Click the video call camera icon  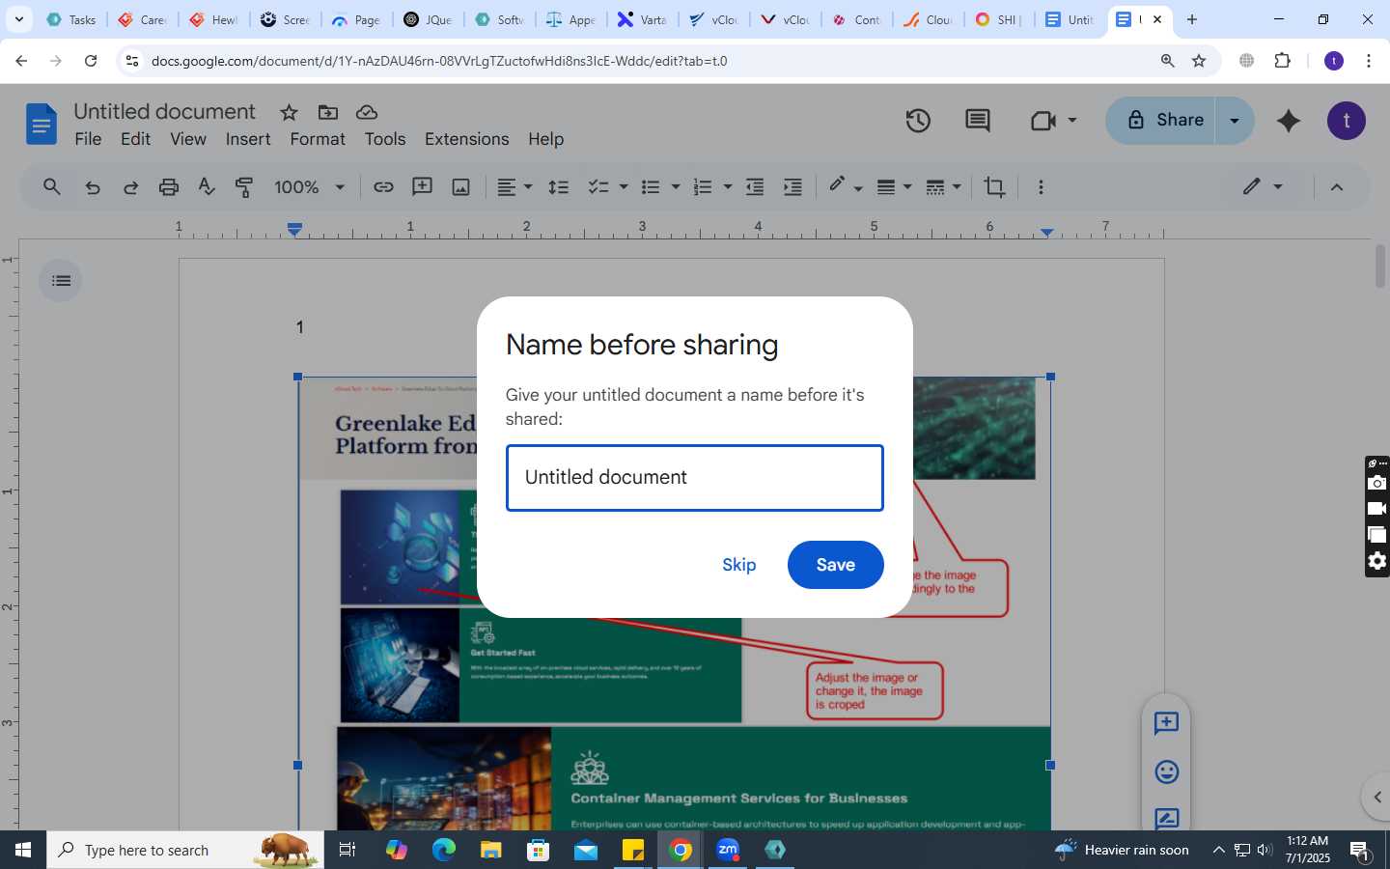tap(1042, 121)
